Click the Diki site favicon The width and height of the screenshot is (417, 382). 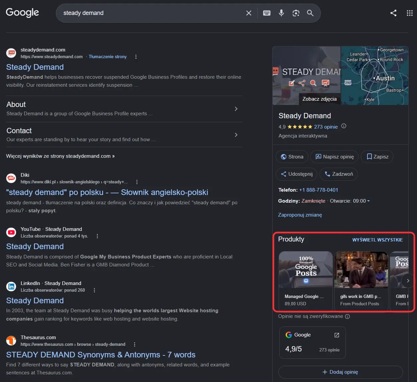[11, 178]
